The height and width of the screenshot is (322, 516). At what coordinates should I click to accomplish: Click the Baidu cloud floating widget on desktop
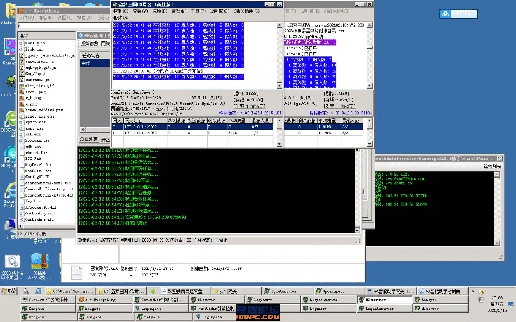click(x=458, y=14)
